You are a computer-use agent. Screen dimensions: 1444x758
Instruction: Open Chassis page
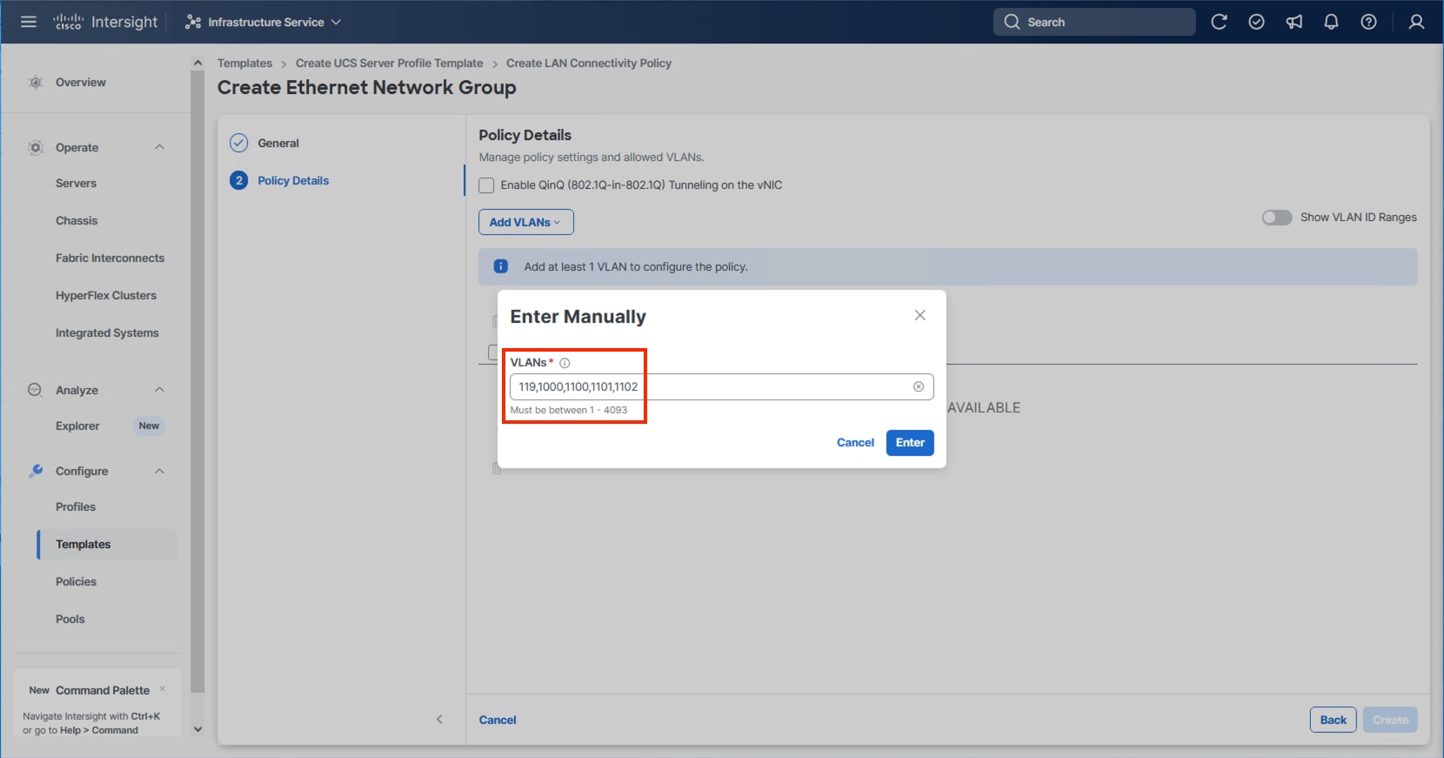click(77, 221)
